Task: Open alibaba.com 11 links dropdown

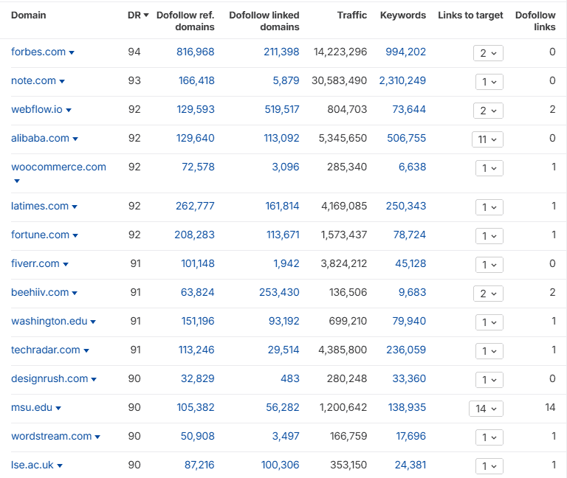Action: point(487,139)
